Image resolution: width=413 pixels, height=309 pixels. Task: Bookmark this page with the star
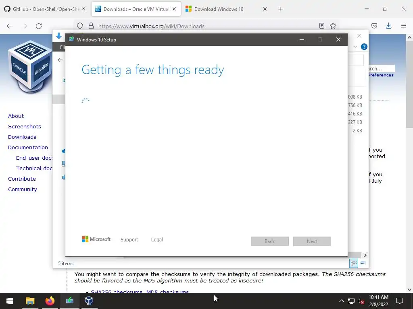(333, 26)
